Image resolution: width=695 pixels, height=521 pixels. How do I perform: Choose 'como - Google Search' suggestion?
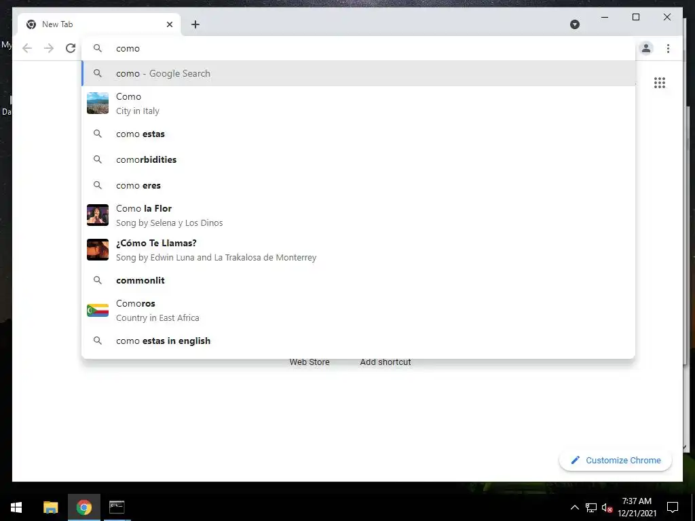click(359, 73)
